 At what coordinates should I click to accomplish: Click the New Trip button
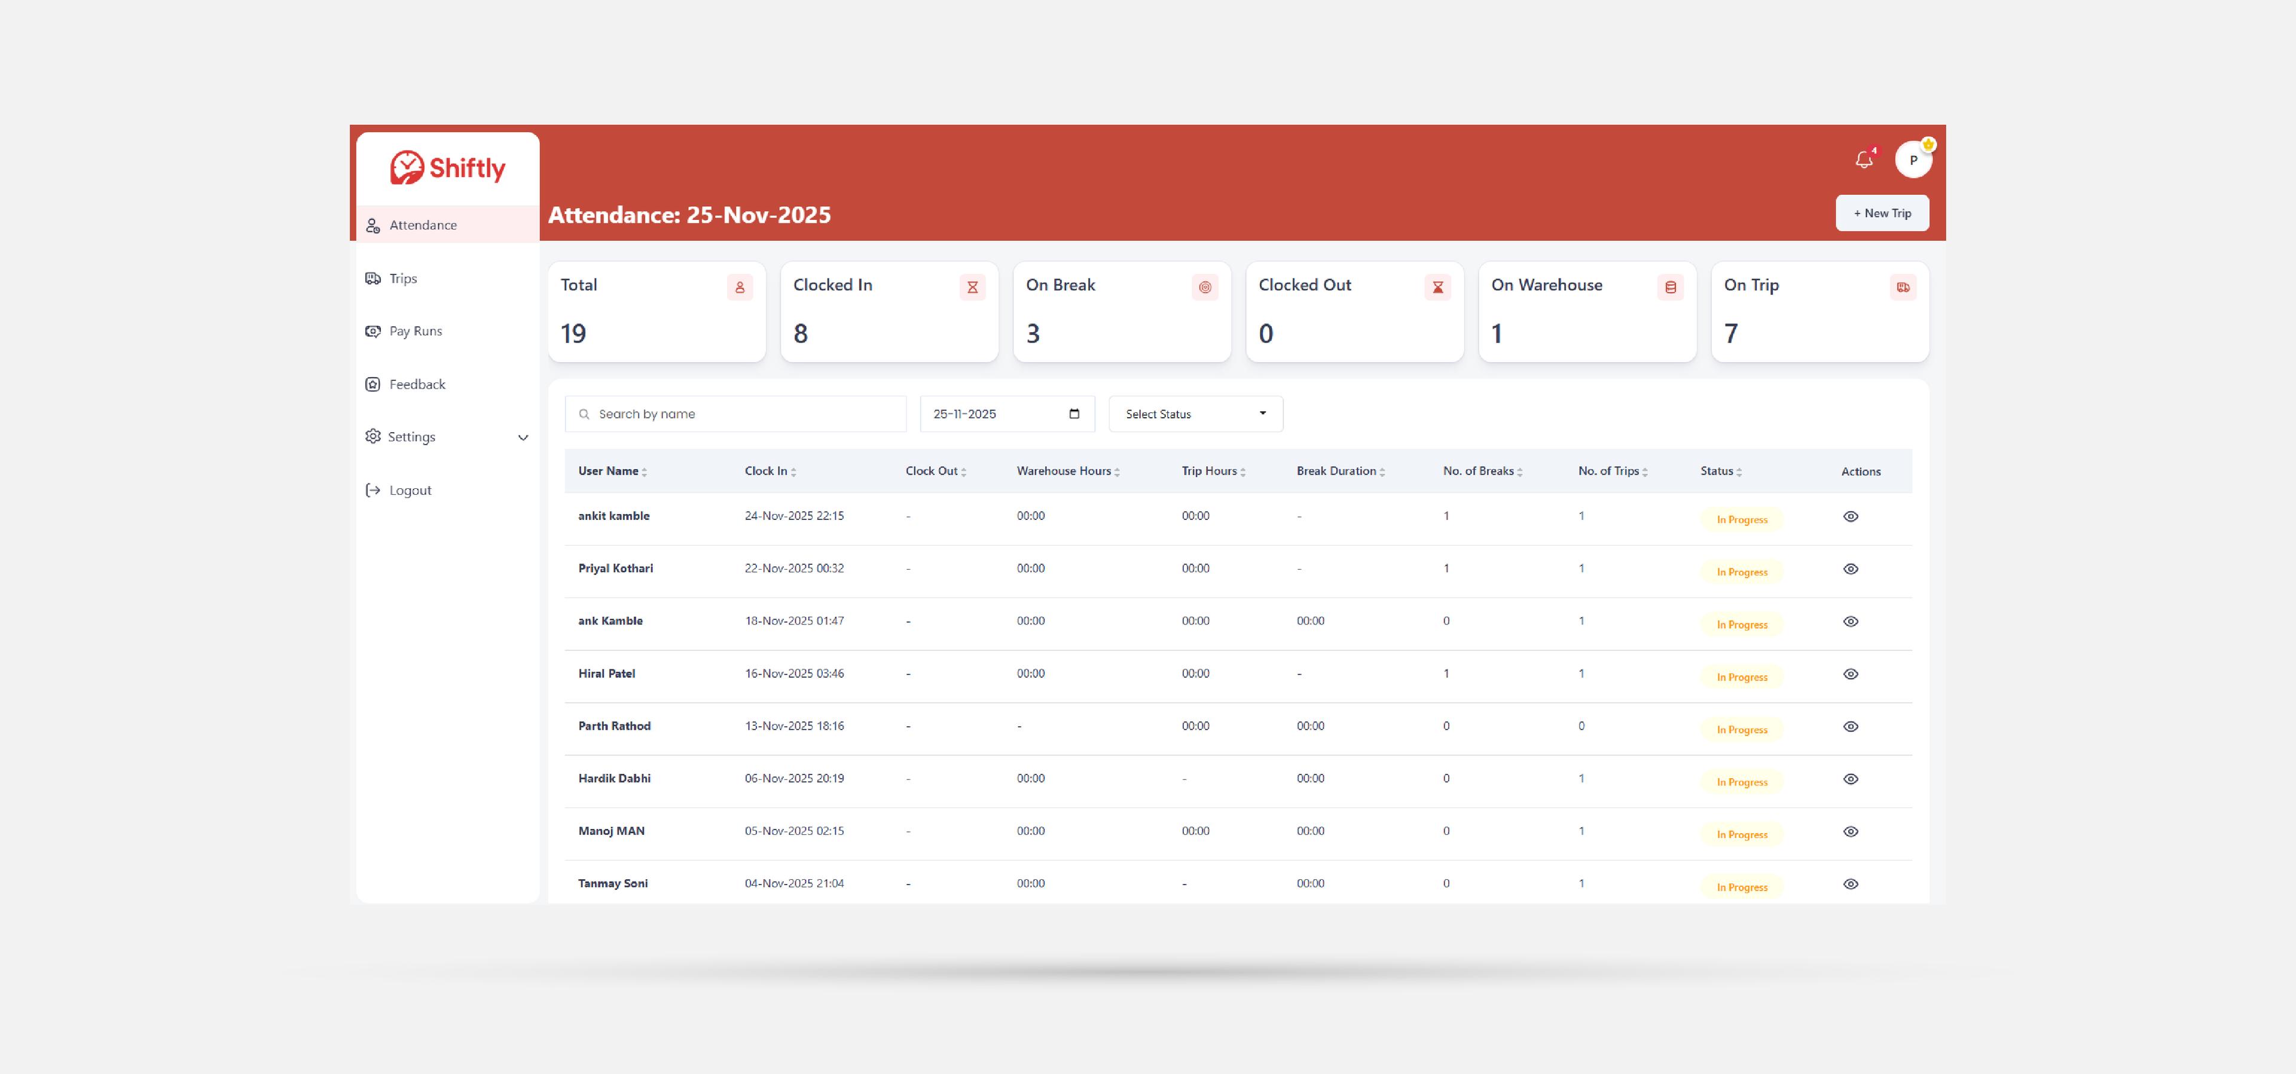click(x=1882, y=213)
